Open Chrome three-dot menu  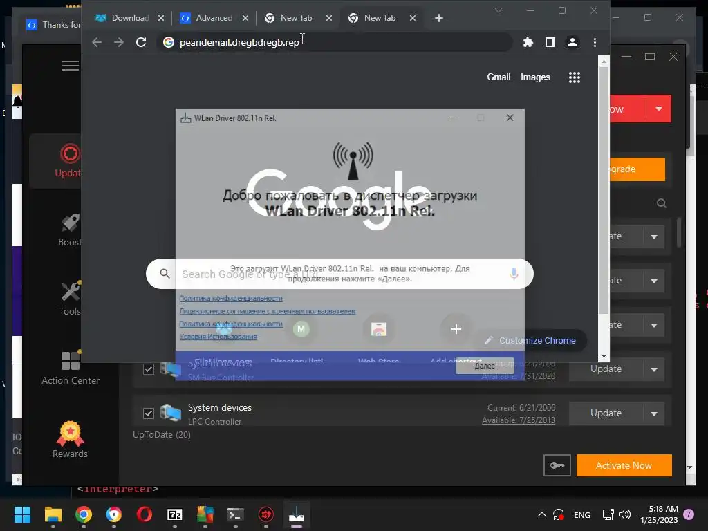(595, 42)
